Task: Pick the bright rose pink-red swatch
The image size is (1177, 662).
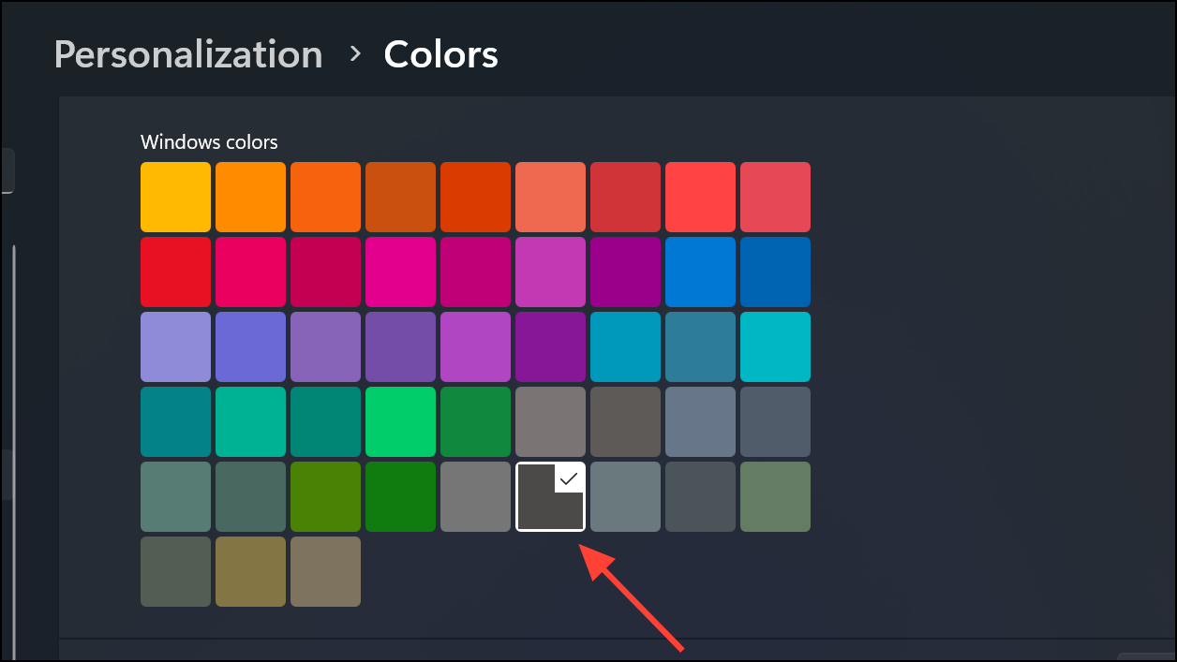Action: point(250,272)
